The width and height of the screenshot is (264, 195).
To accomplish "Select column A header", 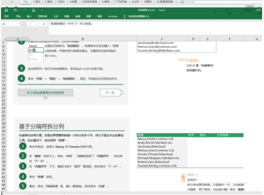I will point(18,39).
